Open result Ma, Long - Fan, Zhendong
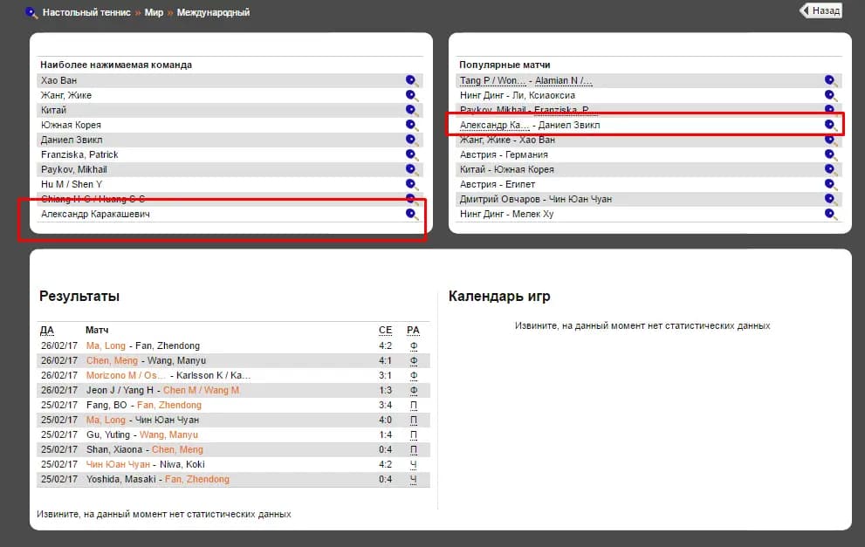The width and height of the screenshot is (865, 547). pyautogui.click(x=143, y=345)
